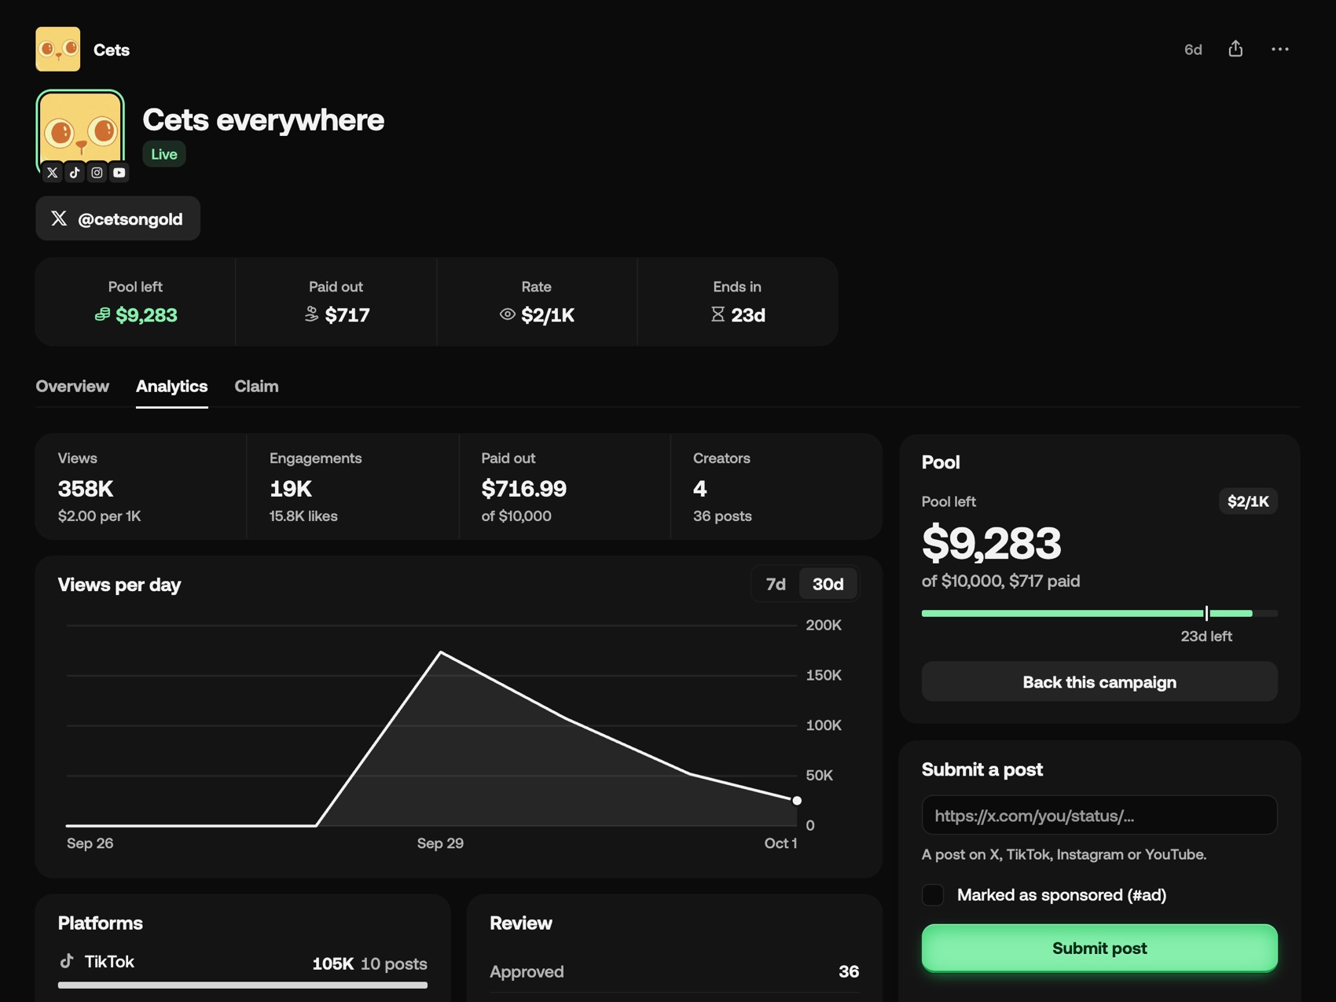Click the coins icon beside Pool left $9,283
Viewport: 1336px width, 1002px height.
pos(102,314)
